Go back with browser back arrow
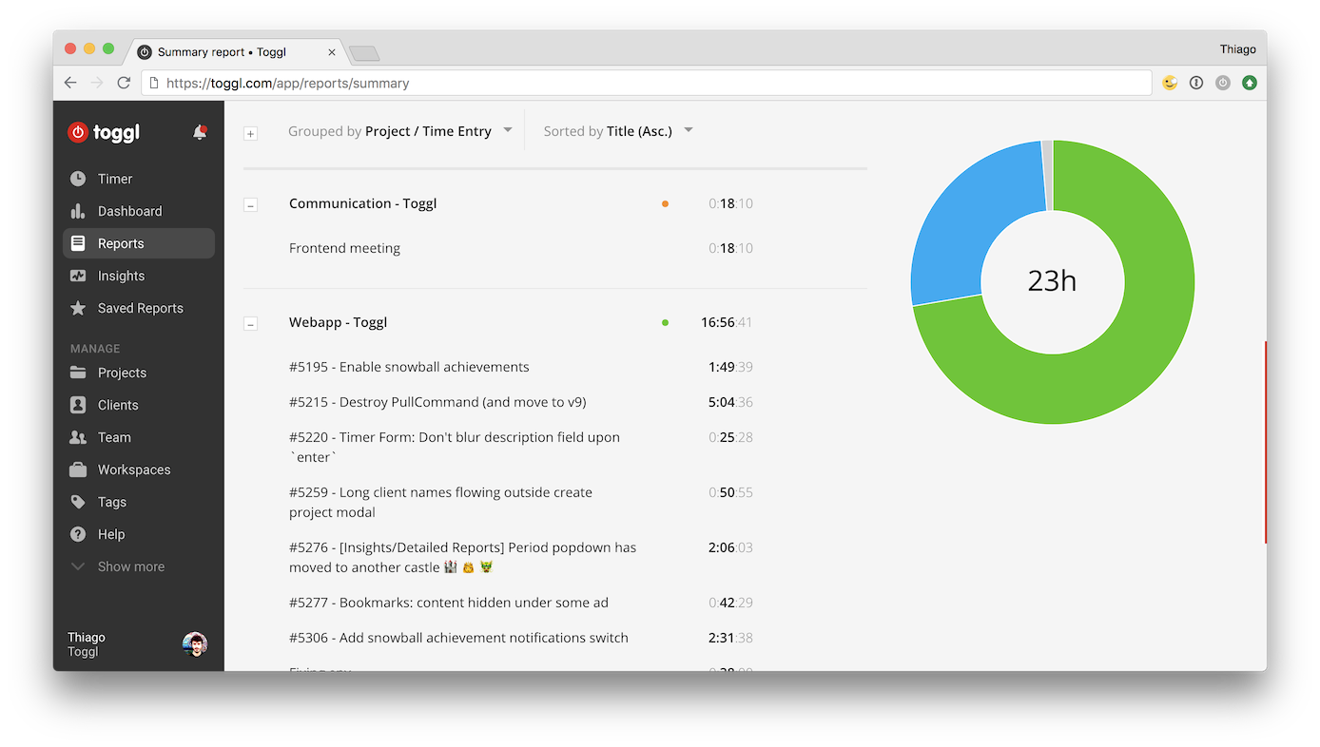1320x747 pixels. coord(70,83)
